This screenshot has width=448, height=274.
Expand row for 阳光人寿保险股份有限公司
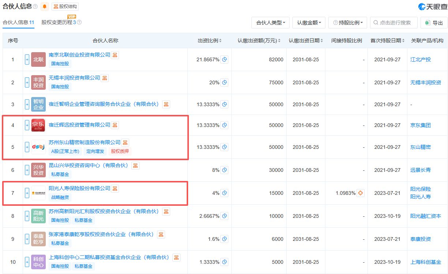coord(27,193)
